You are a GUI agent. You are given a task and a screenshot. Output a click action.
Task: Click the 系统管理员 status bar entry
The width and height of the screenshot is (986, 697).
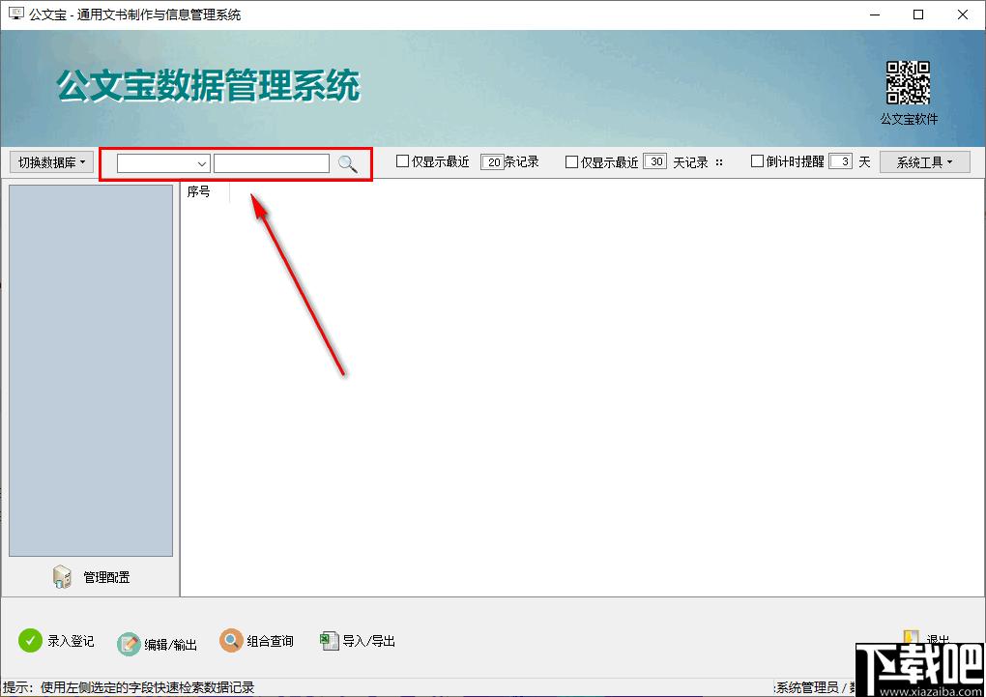pos(807,687)
